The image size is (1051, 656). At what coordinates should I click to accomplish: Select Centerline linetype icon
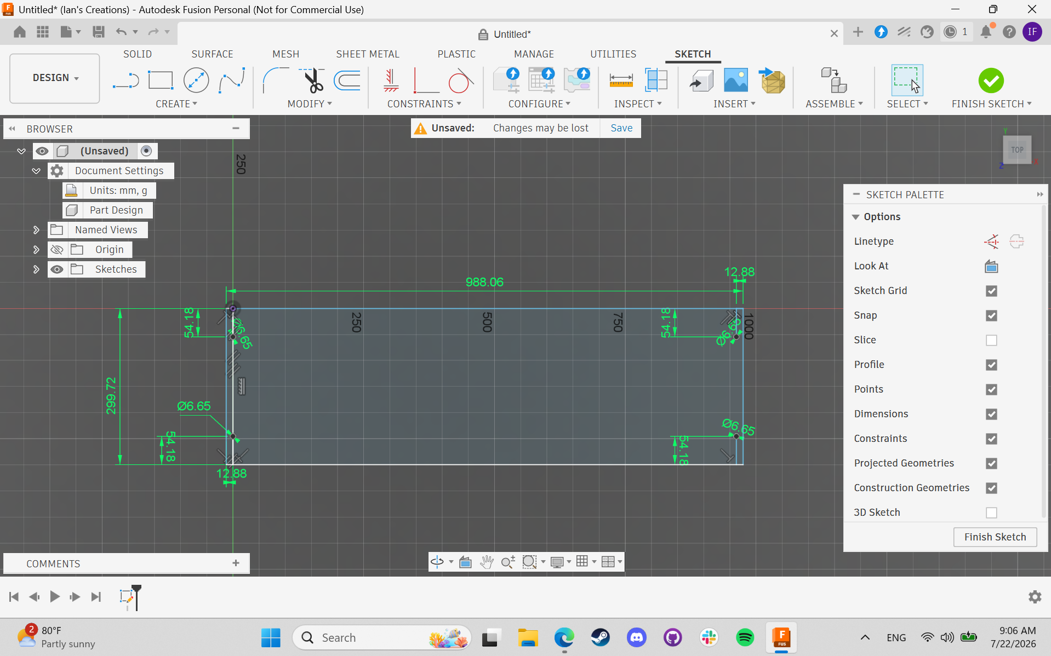[1016, 241]
